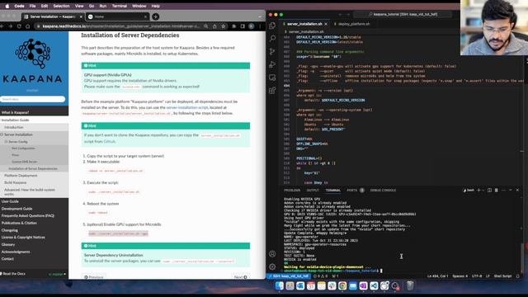Viewport: 528px width, 297px height.
Task: Go to the Platform Deployment docs page
Action: 21,176
